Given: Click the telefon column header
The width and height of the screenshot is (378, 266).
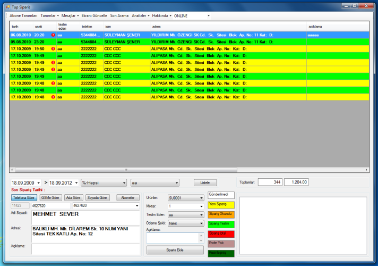Looking at the screenshot, I should click(92, 27).
